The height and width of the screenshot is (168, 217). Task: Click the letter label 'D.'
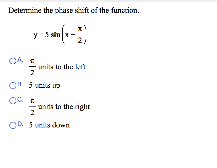[20, 125]
